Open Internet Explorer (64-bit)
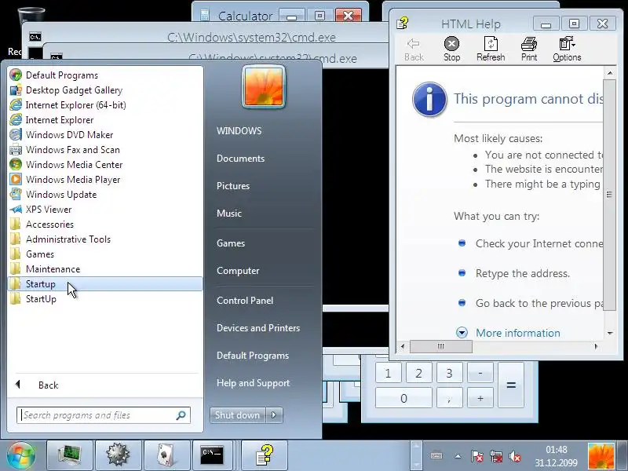Viewport: 628px width, 471px height. pos(105,105)
